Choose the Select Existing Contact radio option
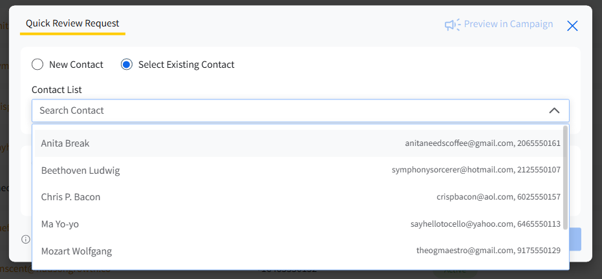 [127, 65]
